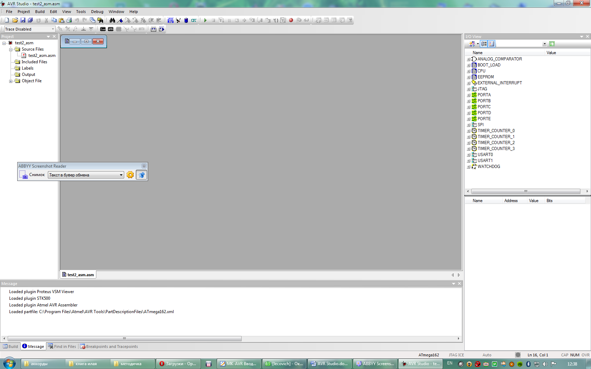
Task: Click the AVR programmer chip icon
Action: [x=110, y=29]
